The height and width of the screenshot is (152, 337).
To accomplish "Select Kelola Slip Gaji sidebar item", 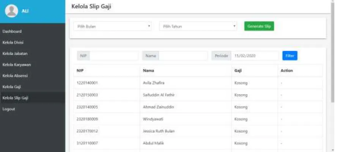I will coord(33,98).
